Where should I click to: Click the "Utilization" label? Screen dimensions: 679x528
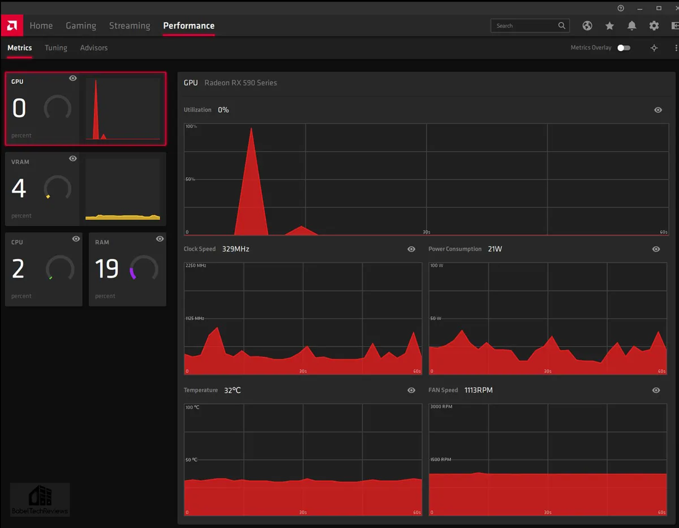(197, 110)
